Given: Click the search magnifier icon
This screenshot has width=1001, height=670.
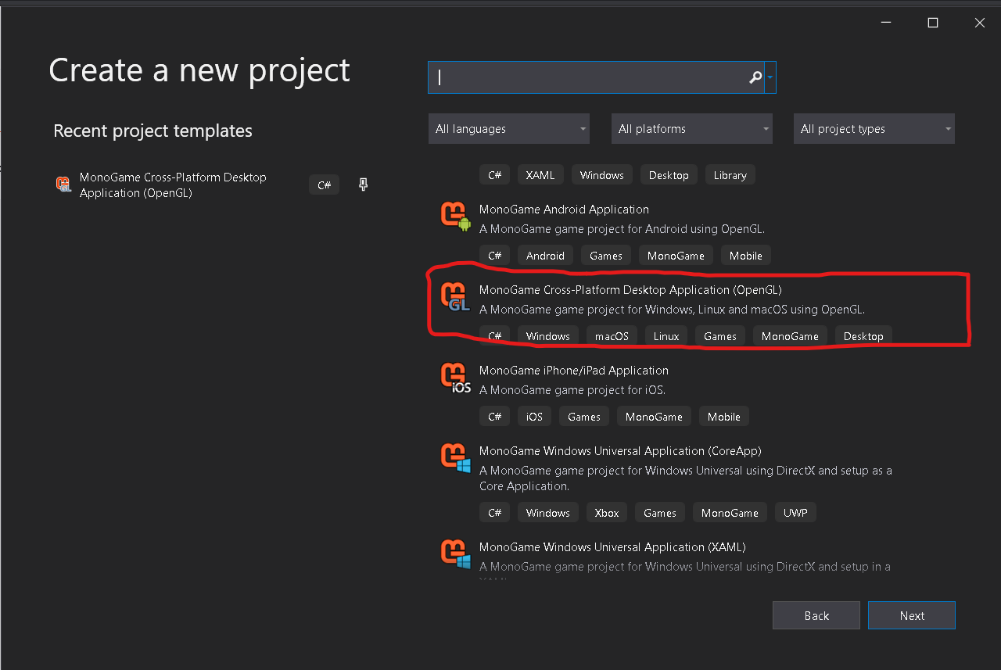Looking at the screenshot, I should click(755, 77).
